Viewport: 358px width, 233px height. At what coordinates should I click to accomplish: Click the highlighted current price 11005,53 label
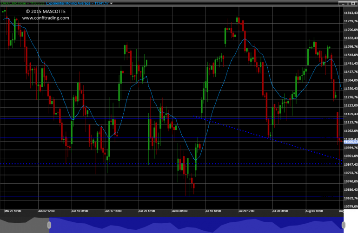pos(351,142)
